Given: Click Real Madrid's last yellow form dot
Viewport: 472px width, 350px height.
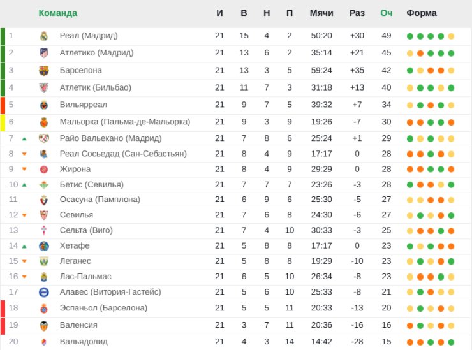Looking at the screenshot, I should 451,36.
